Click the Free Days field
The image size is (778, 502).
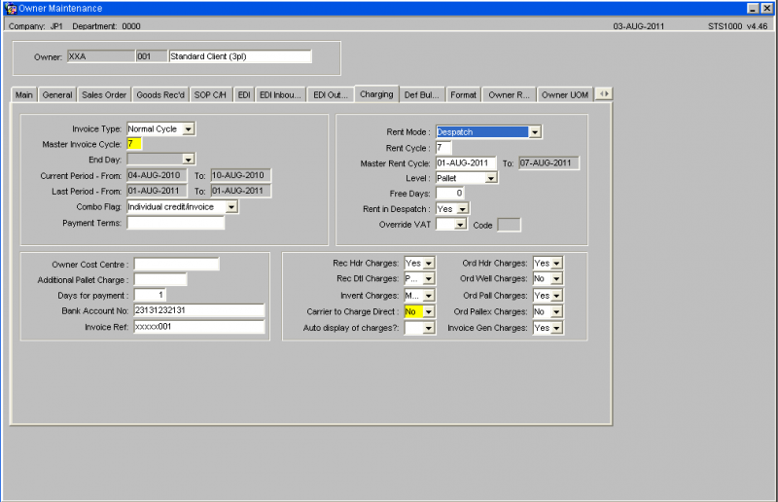(x=449, y=194)
